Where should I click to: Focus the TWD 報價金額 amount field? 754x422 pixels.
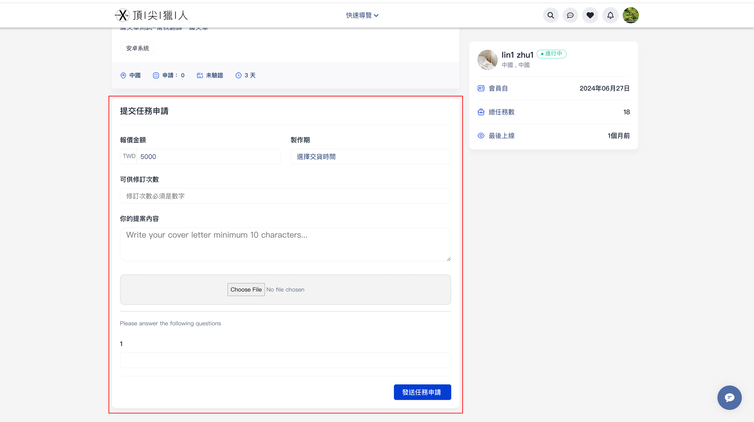coord(208,156)
